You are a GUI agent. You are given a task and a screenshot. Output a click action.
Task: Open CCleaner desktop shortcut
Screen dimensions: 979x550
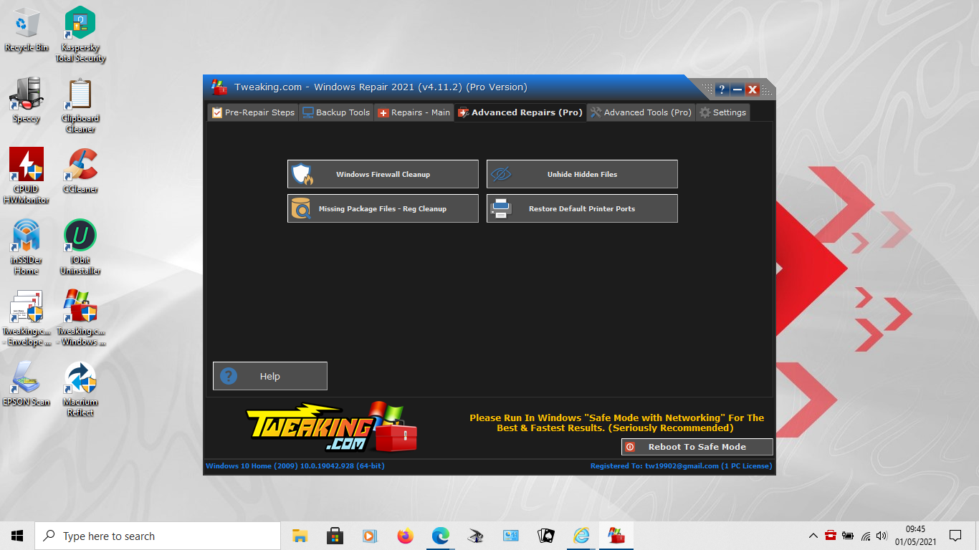tap(80, 170)
